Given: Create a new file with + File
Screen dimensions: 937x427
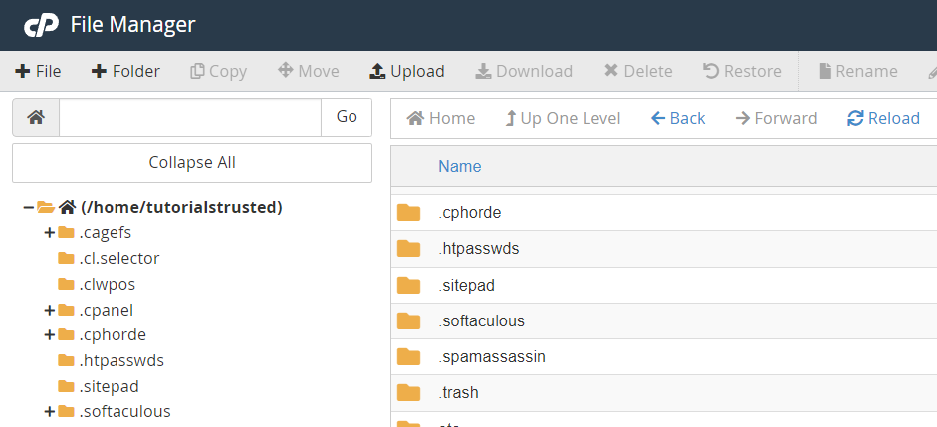Looking at the screenshot, I should click(38, 71).
